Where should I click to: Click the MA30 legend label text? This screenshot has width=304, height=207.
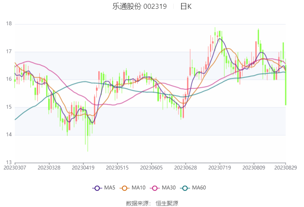(x=169, y=188)
